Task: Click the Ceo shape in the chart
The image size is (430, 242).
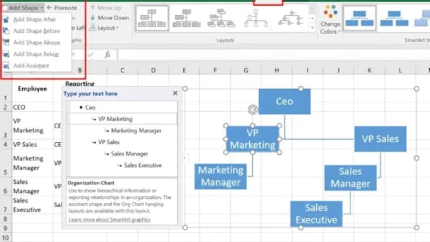Action: click(x=285, y=101)
